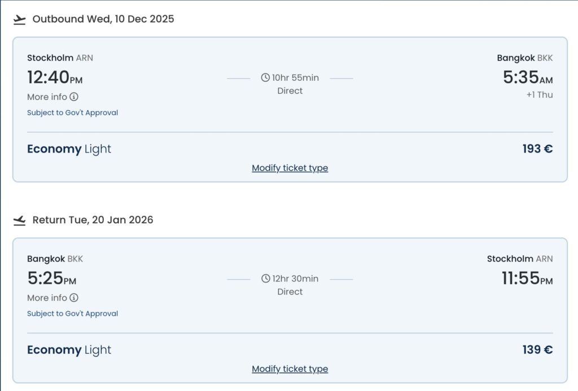Screen dimensions: 578x391
Task: Click the clock icon beside 10hr 55min
Action: click(x=265, y=77)
